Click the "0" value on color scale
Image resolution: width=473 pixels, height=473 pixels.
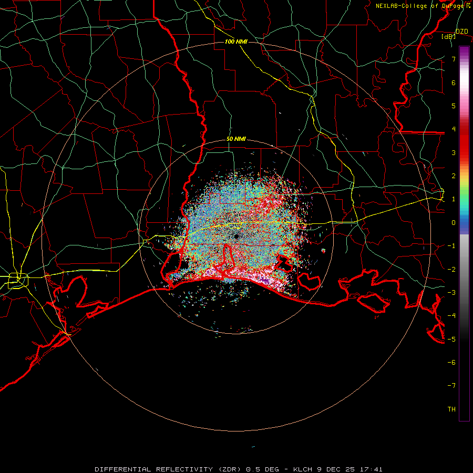coord(454,223)
